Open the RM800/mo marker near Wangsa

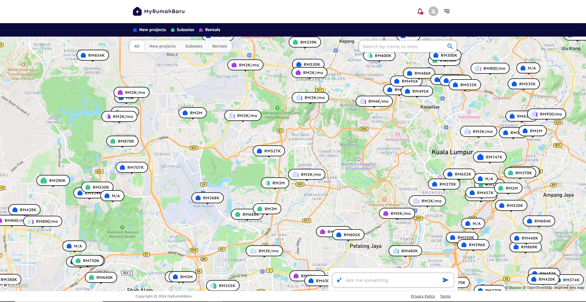pos(490,69)
